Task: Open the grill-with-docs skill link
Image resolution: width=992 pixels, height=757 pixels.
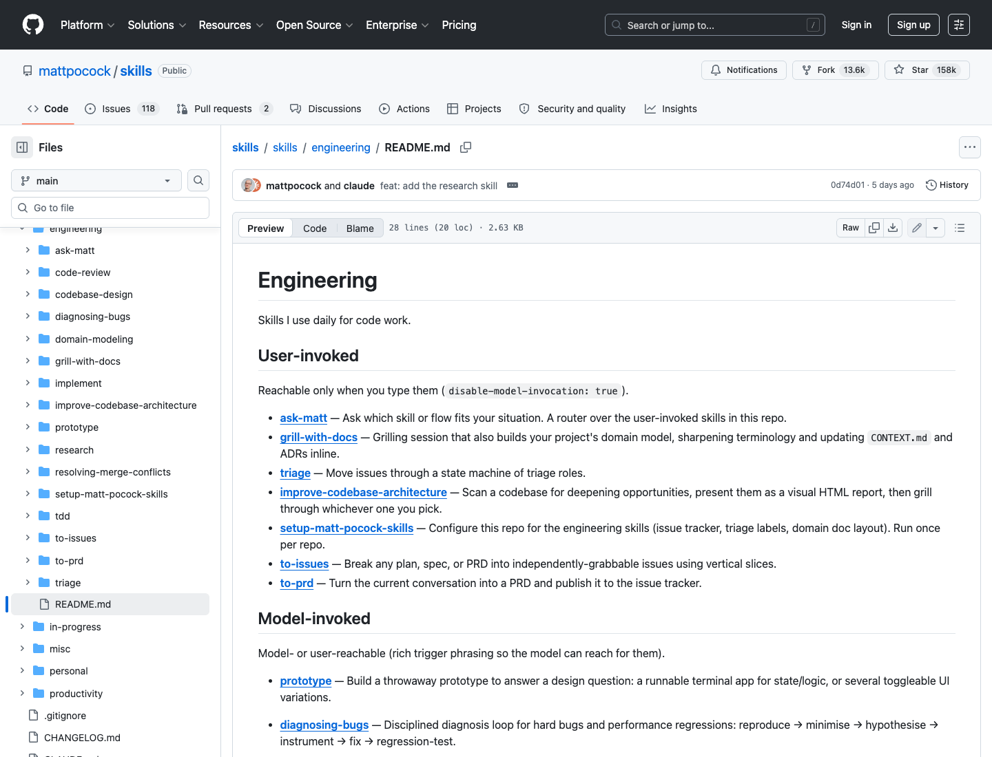Action: click(x=319, y=437)
